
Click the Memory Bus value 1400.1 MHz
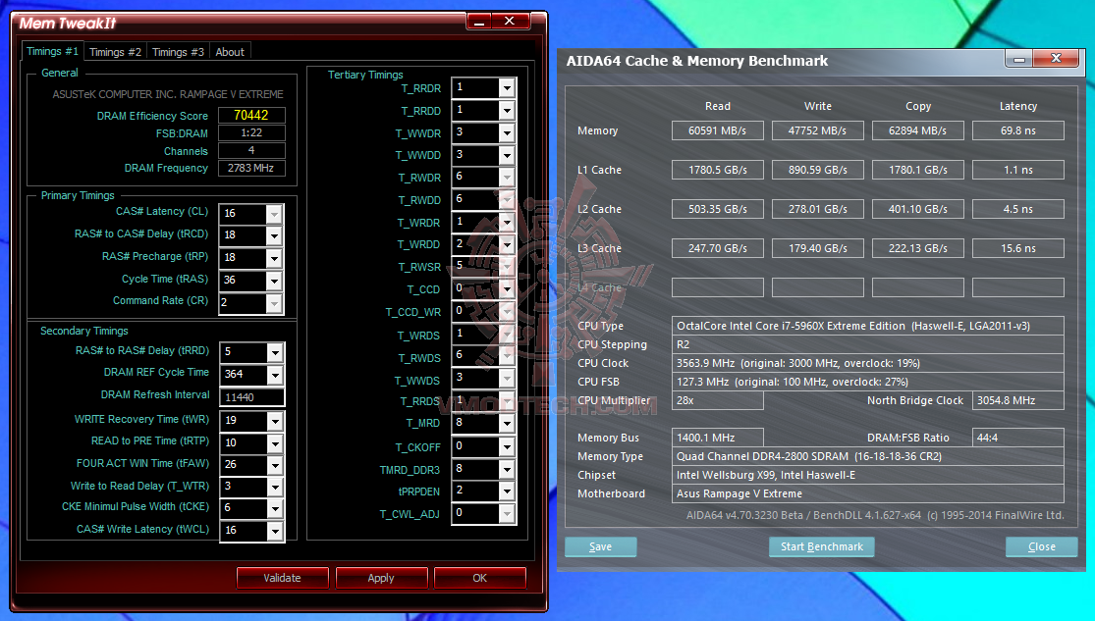coord(717,438)
